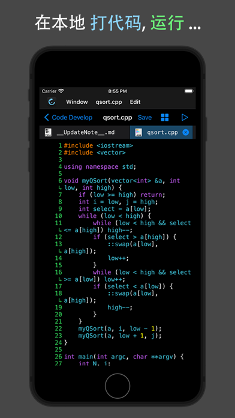The height and width of the screenshot is (418, 235).
Task: Click 'int main(int argc, char **argv) {' line
Action: pyautogui.click(x=123, y=357)
